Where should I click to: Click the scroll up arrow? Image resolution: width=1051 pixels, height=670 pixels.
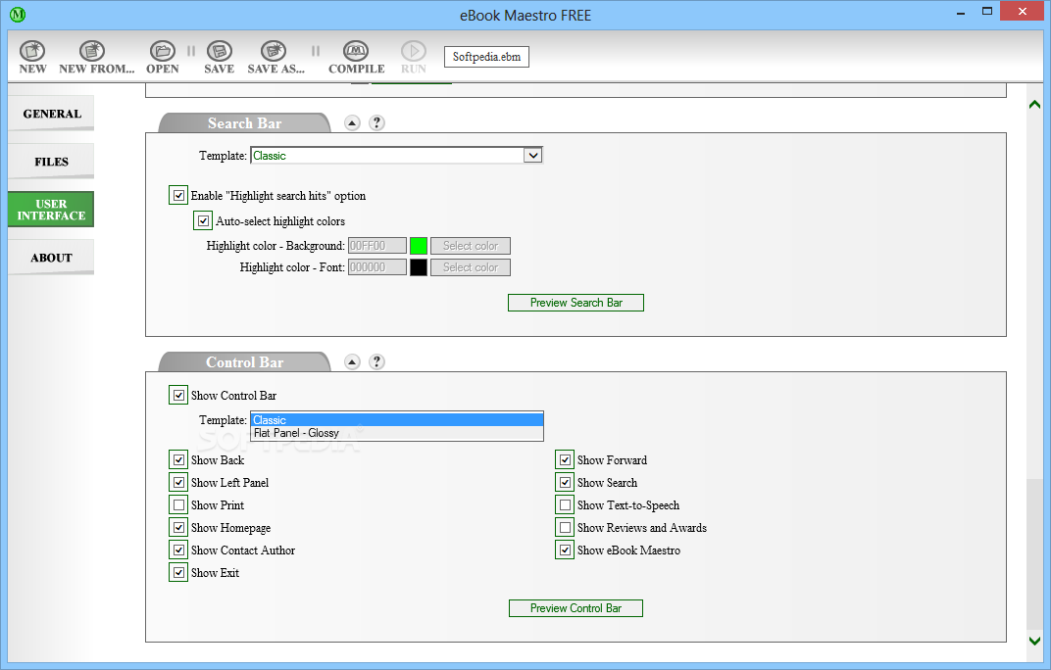1034,104
